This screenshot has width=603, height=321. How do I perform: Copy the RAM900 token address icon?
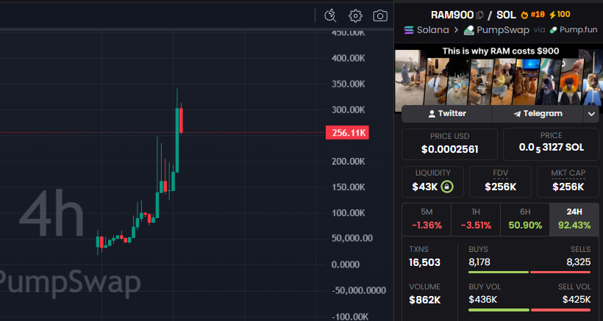(x=479, y=15)
